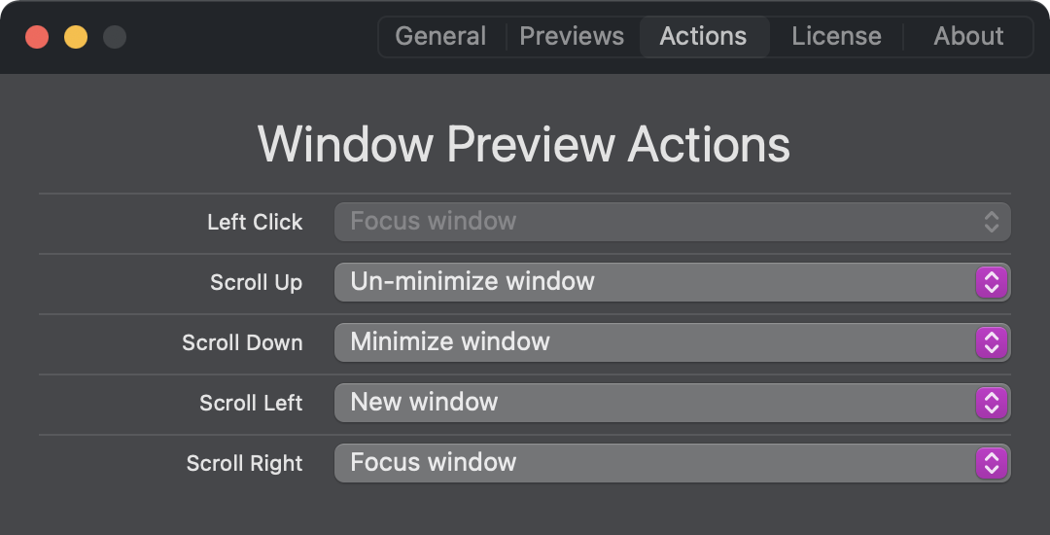Minimize window using yellow button

pos(76,36)
